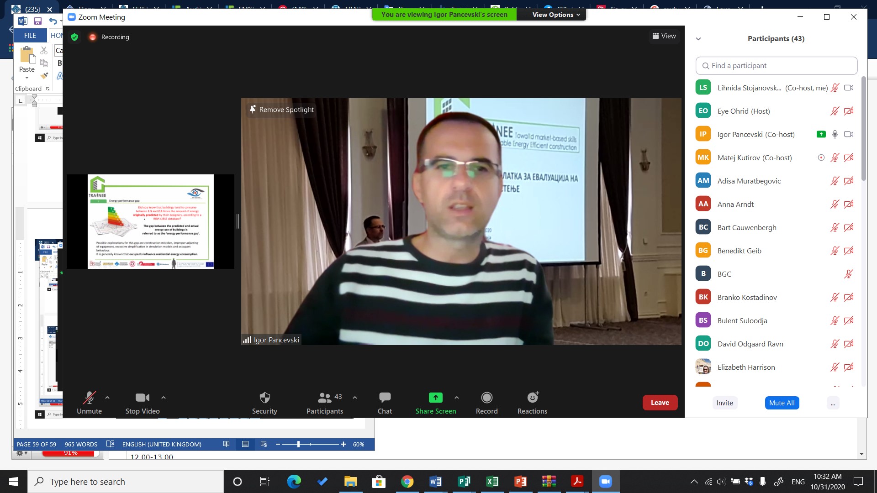
Task: Open the FILE tab in Word
Action: (x=30, y=35)
